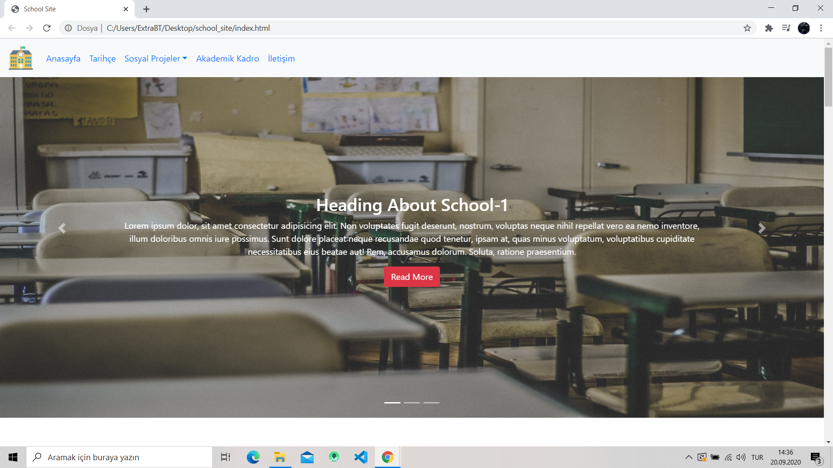Image resolution: width=833 pixels, height=468 pixels.
Task: Expand the Sosyal Projeler dropdown
Action: point(155,58)
